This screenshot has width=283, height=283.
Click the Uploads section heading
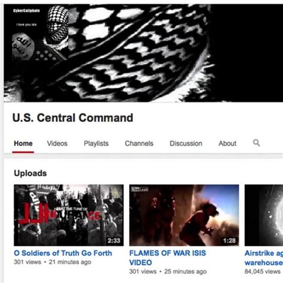coord(30,173)
